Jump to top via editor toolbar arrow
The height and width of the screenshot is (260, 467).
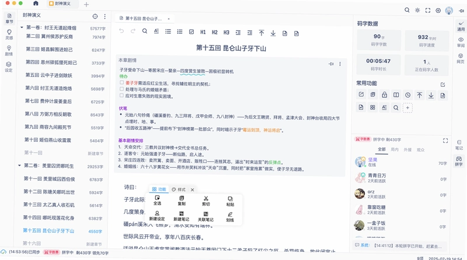(x=261, y=33)
